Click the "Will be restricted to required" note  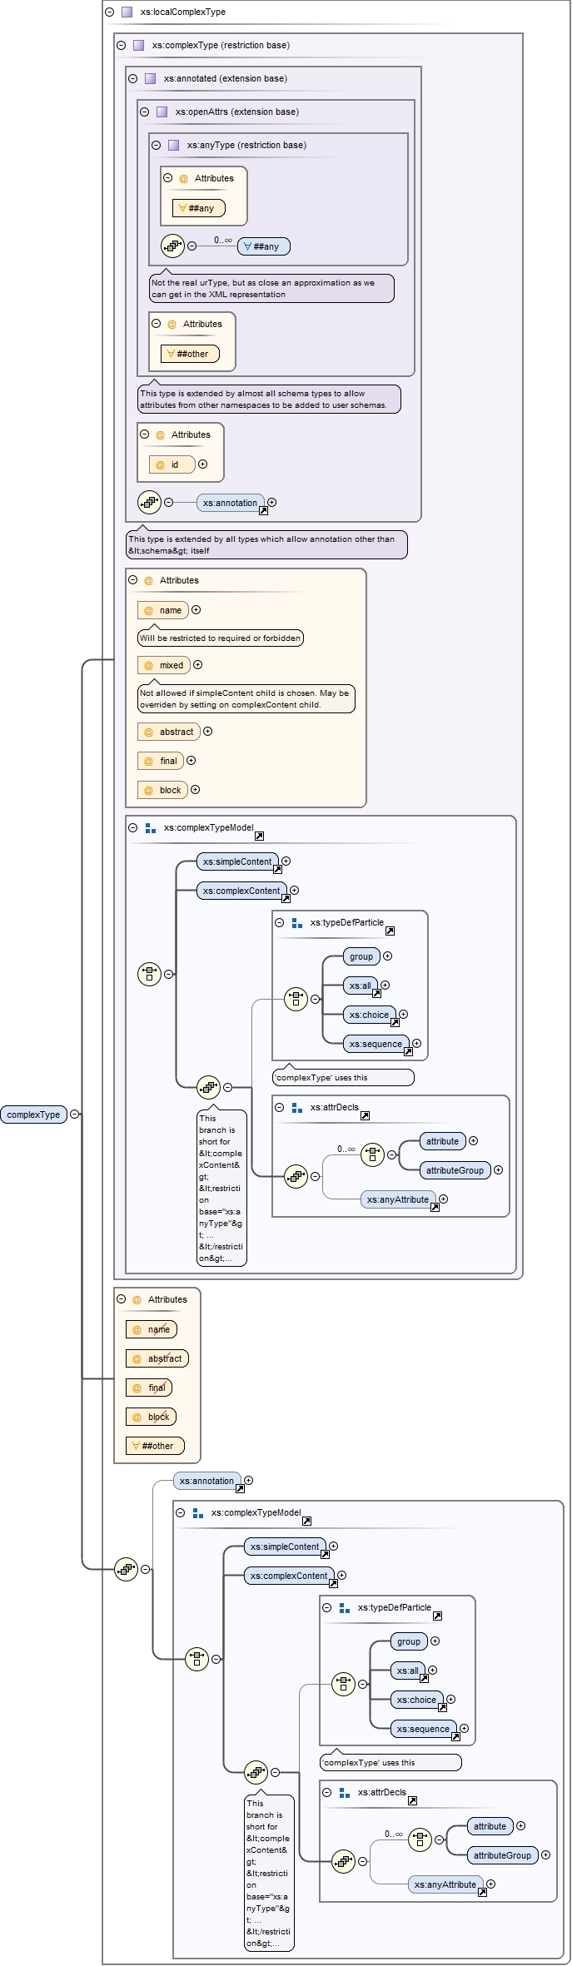click(x=220, y=638)
